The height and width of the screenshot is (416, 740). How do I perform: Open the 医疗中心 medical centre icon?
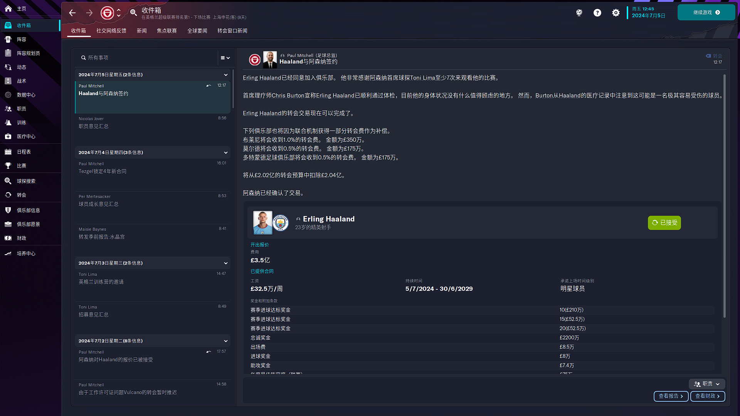[8, 136]
